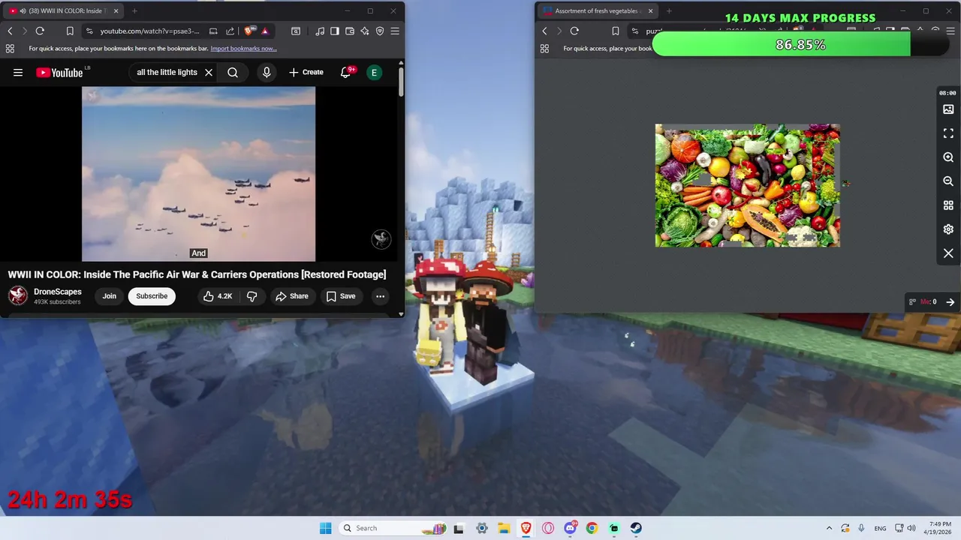Bookmark the YouTube page
The height and width of the screenshot is (540, 961).
pos(70,31)
